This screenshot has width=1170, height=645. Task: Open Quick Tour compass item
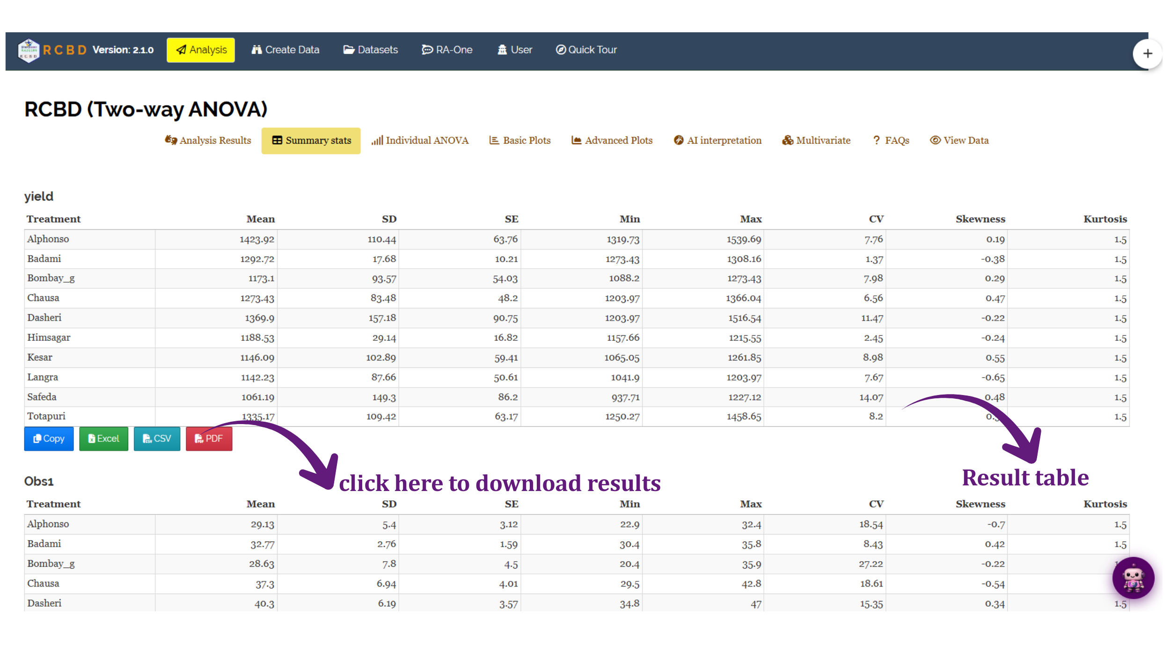click(586, 50)
